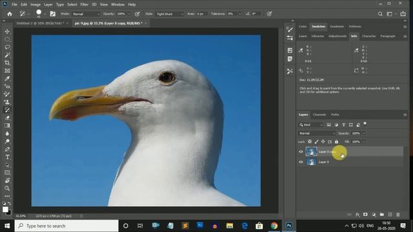Open layer blend mode Normal dropdown
This screenshot has width=413, height=232.
pyautogui.click(x=317, y=133)
